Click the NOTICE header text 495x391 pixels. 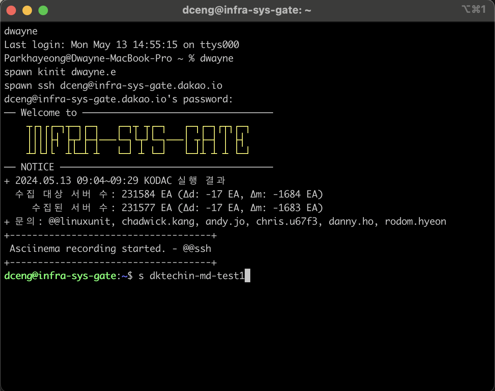click(37, 167)
